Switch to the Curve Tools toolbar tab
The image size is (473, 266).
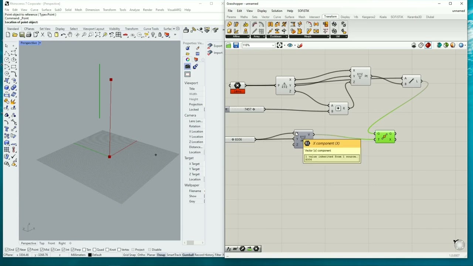(151, 29)
